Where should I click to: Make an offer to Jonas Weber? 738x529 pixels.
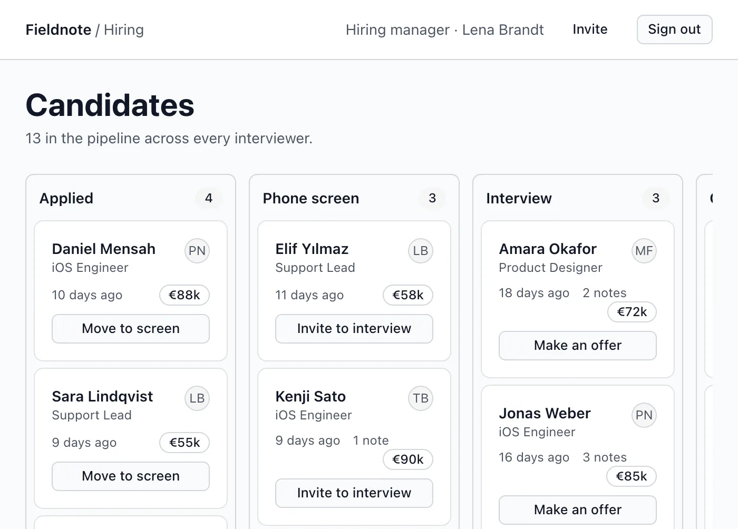coord(578,510)
